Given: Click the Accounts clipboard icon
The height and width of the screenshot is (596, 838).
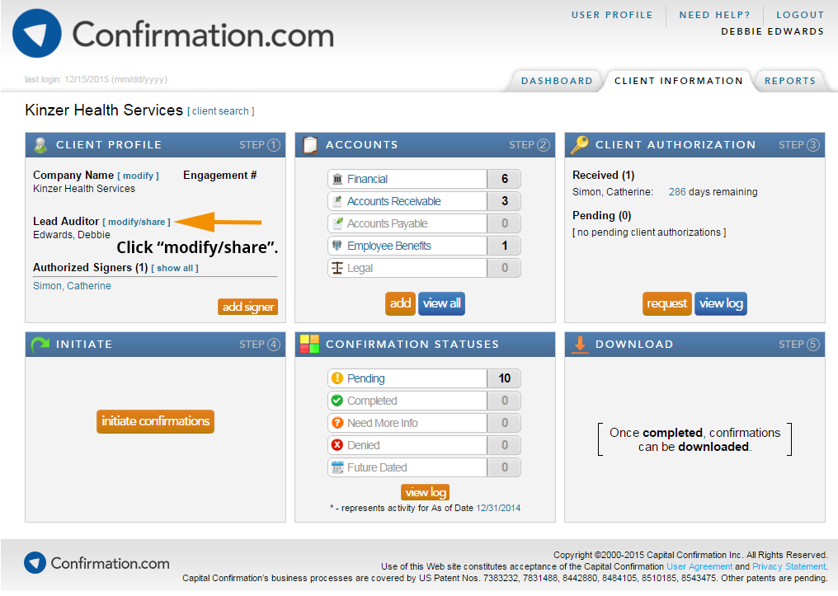Looking at the screenshot, I should (310, 145).
